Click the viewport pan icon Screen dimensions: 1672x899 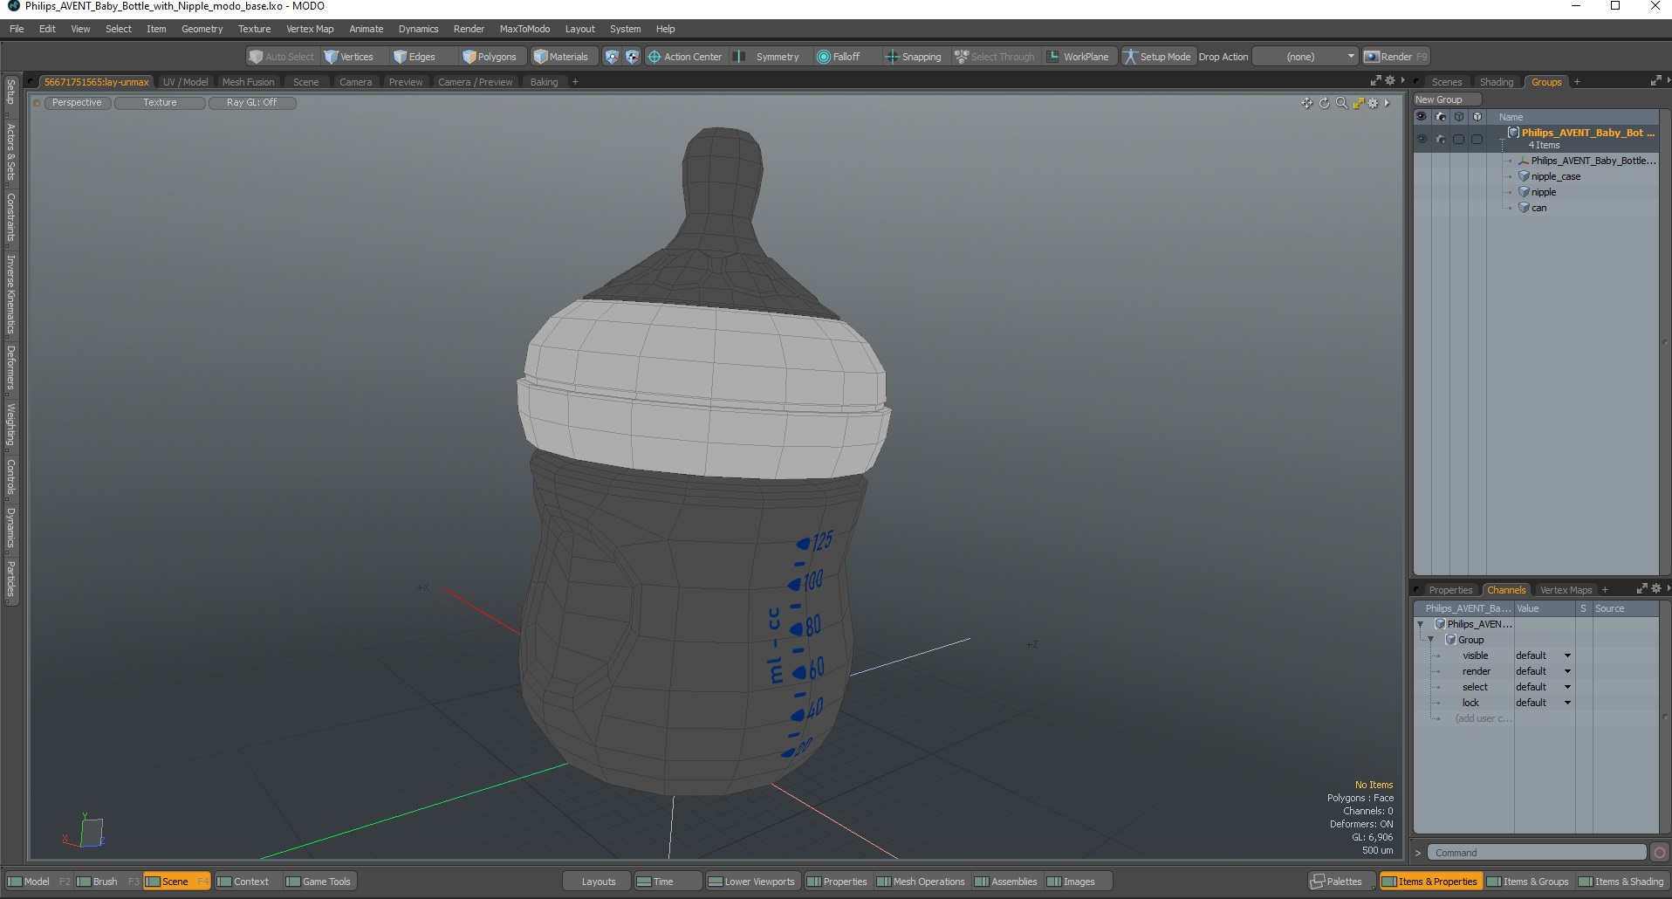click(1306, 103)
